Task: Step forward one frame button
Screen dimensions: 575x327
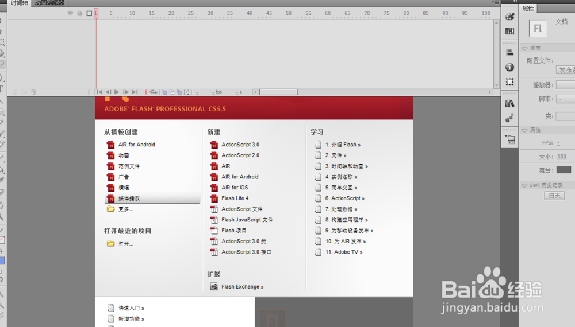Action: click(x=126, y=92)
